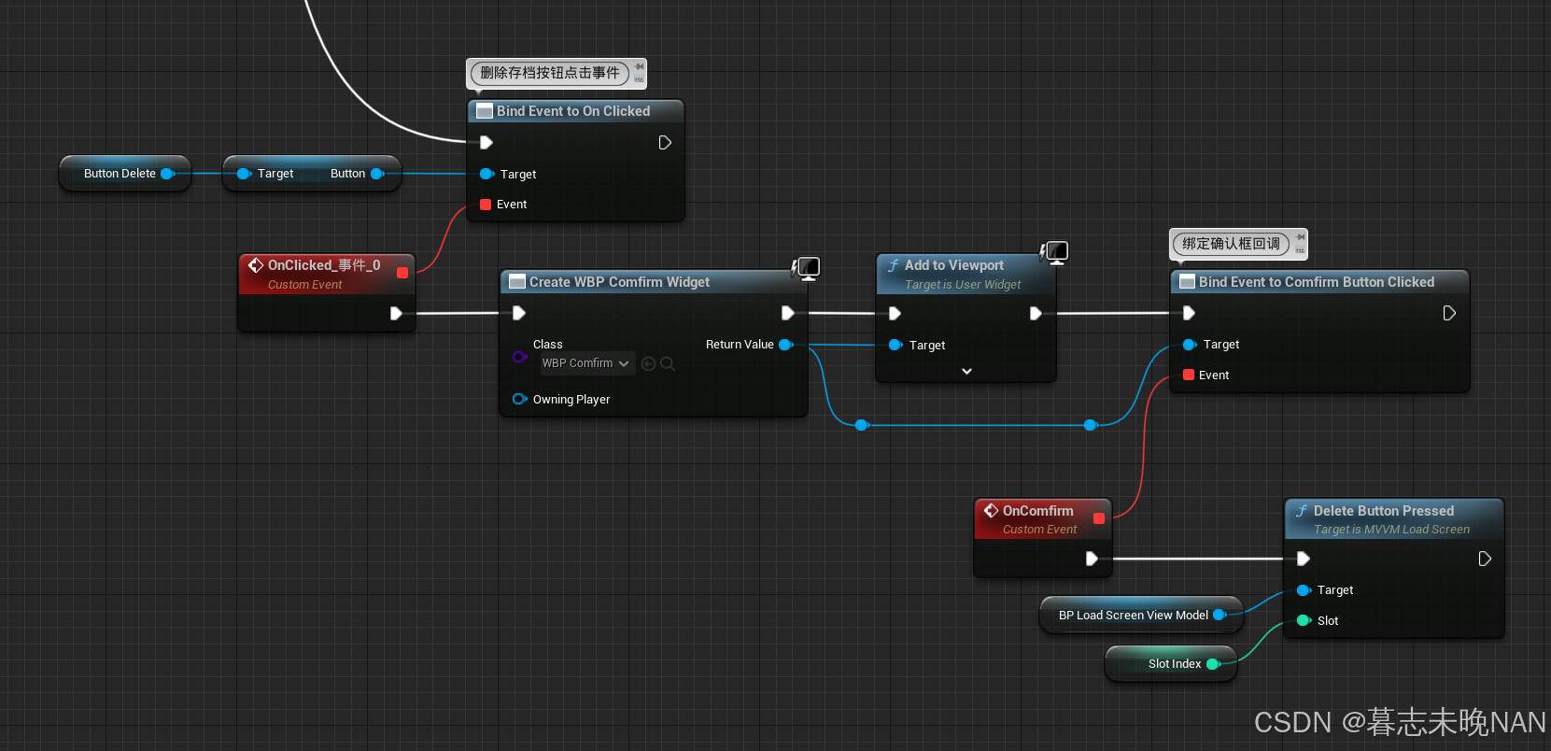Screen dimensions: 1551x751
Task: Click the Class purple input pin
Action: (520, 357)
